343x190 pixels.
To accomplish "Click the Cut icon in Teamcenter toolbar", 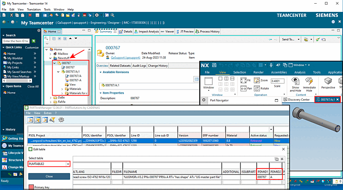I will pyautogui.click(x=11, y=15).
